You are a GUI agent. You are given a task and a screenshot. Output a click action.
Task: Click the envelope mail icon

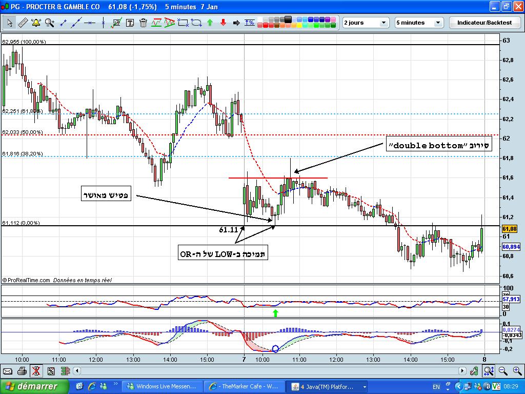(x=7, y=371)
